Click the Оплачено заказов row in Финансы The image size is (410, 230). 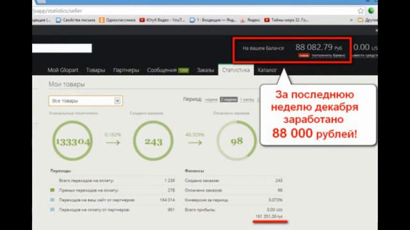click(233, 190)
